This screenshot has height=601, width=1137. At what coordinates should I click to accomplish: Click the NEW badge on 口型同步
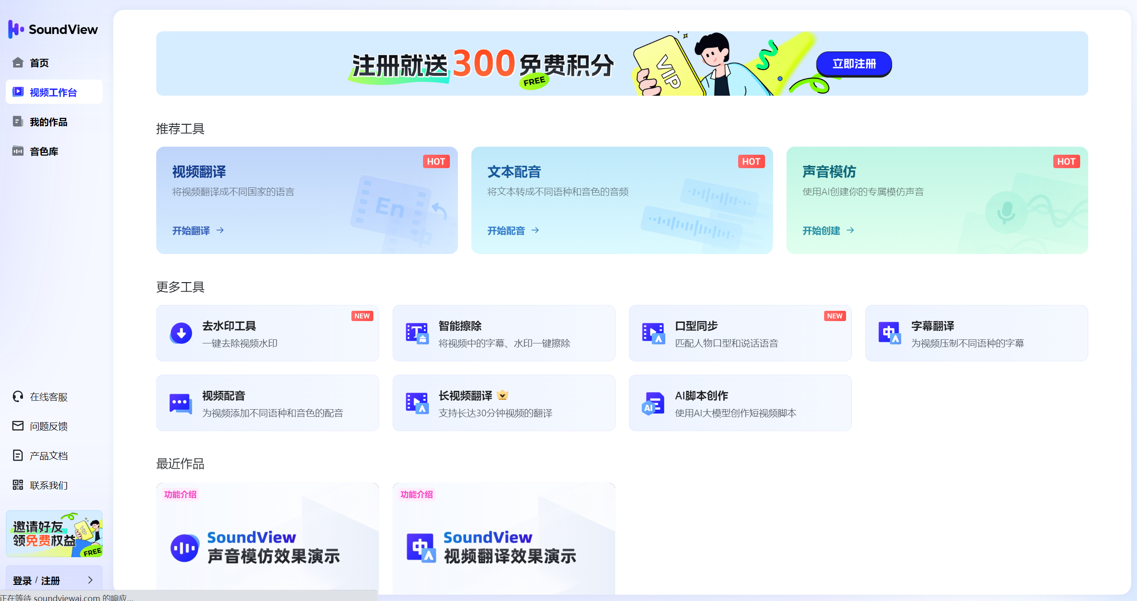[x=835, y=316]
